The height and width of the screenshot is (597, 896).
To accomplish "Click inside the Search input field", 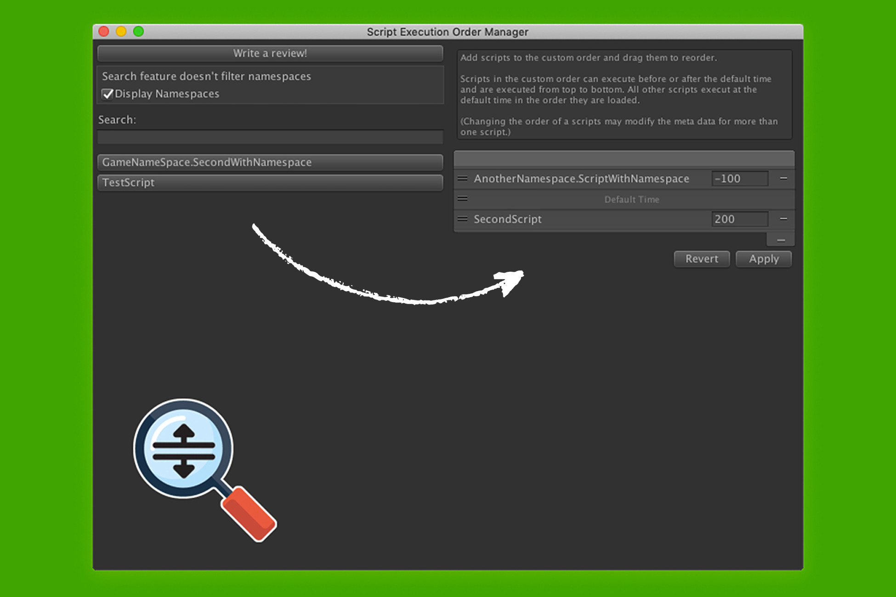I will 269,136.
